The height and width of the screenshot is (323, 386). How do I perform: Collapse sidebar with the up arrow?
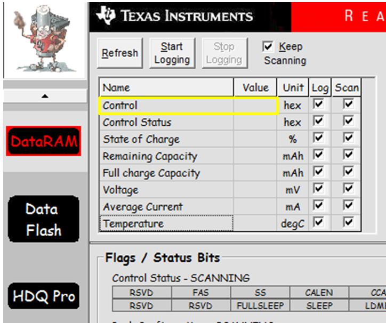click(45, 96)
